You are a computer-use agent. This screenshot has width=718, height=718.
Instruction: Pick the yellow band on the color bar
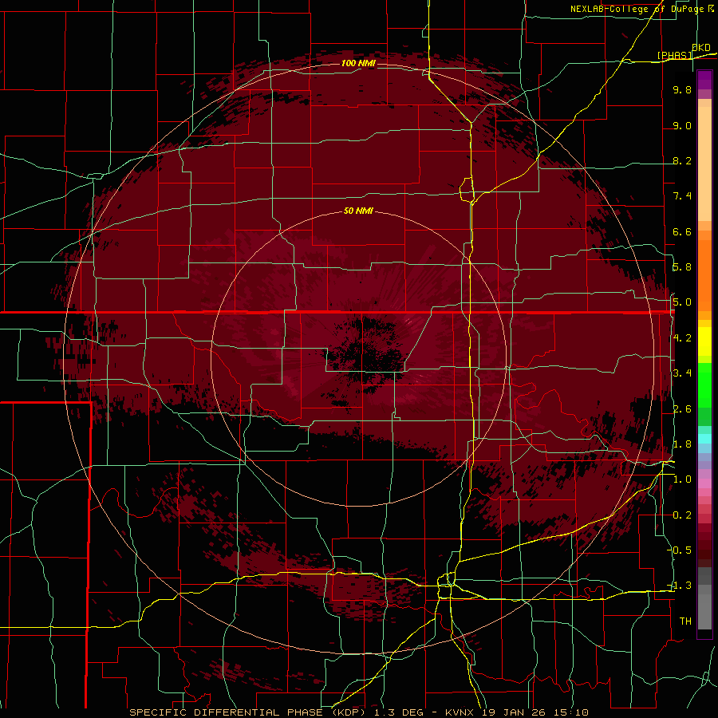click(704, 341)
